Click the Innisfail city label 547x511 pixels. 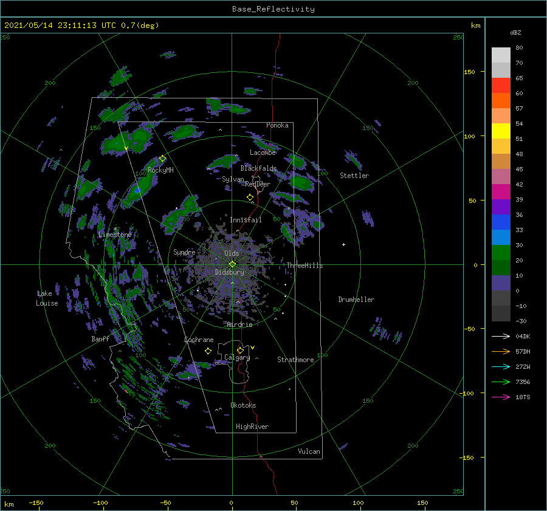[x=246, y=220]
